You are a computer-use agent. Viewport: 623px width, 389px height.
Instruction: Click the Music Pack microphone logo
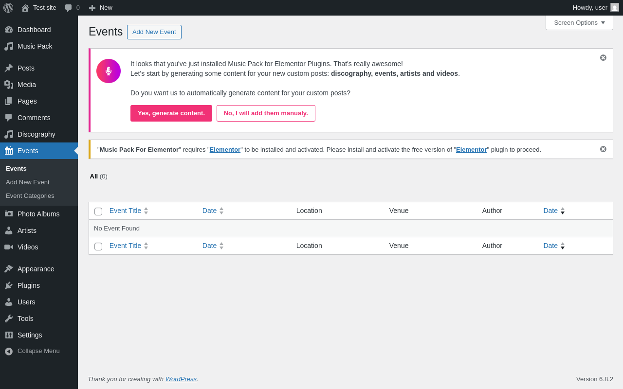[109, 71]
